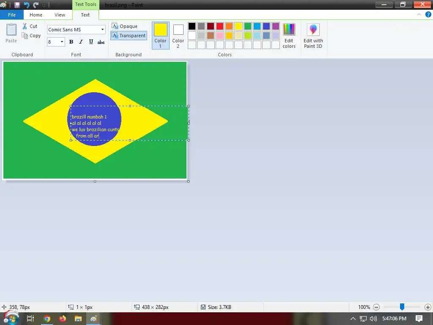
Task: Click the Paste clipboard button
Action: tap(11, 33)
